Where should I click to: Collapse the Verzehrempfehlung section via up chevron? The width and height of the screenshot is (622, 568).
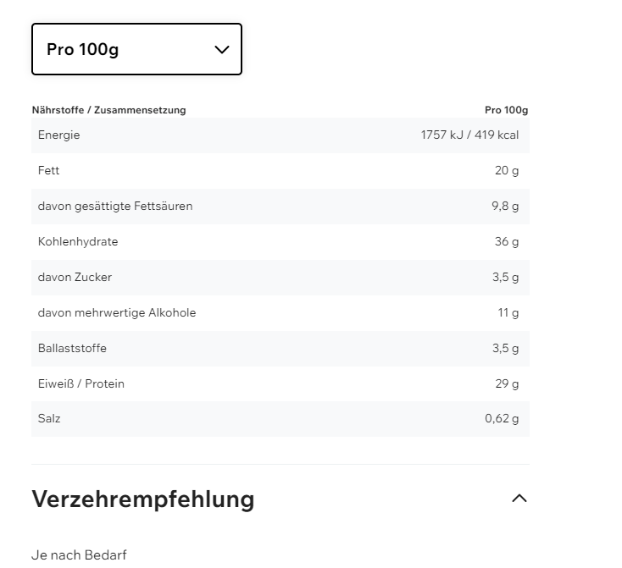(519, 499)
